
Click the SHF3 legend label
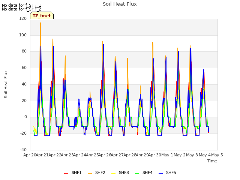[124, 172]
